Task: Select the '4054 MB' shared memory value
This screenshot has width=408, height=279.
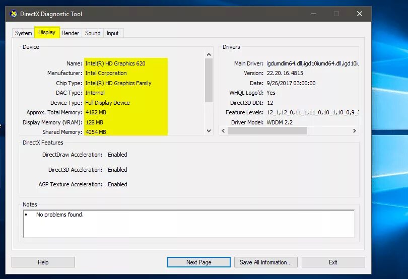Action: tap(96, 132)
